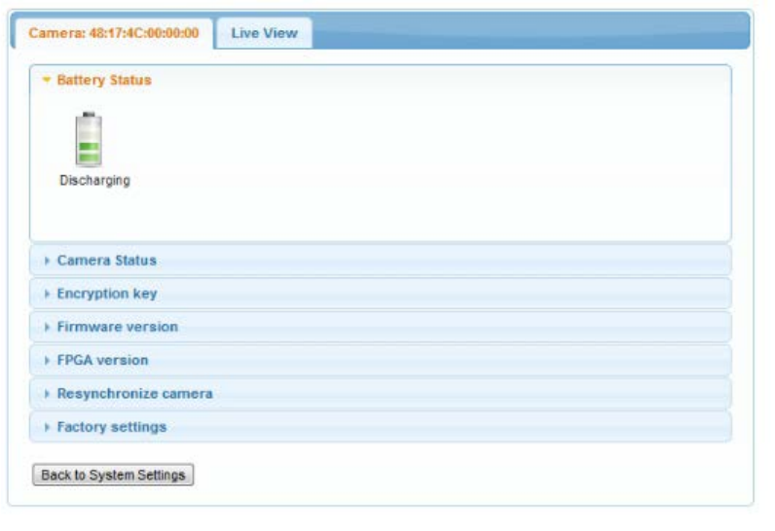Click the battery level icon
The image size is (775, 531).
pos(89,139)
